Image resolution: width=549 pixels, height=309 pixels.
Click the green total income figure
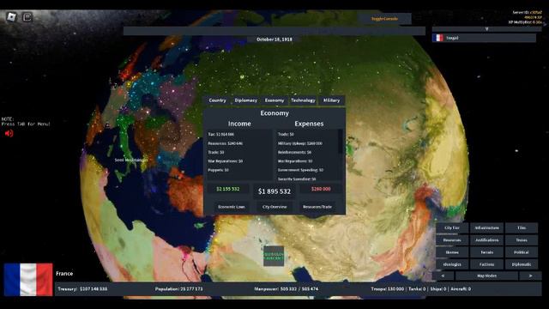tap(228, 189)
